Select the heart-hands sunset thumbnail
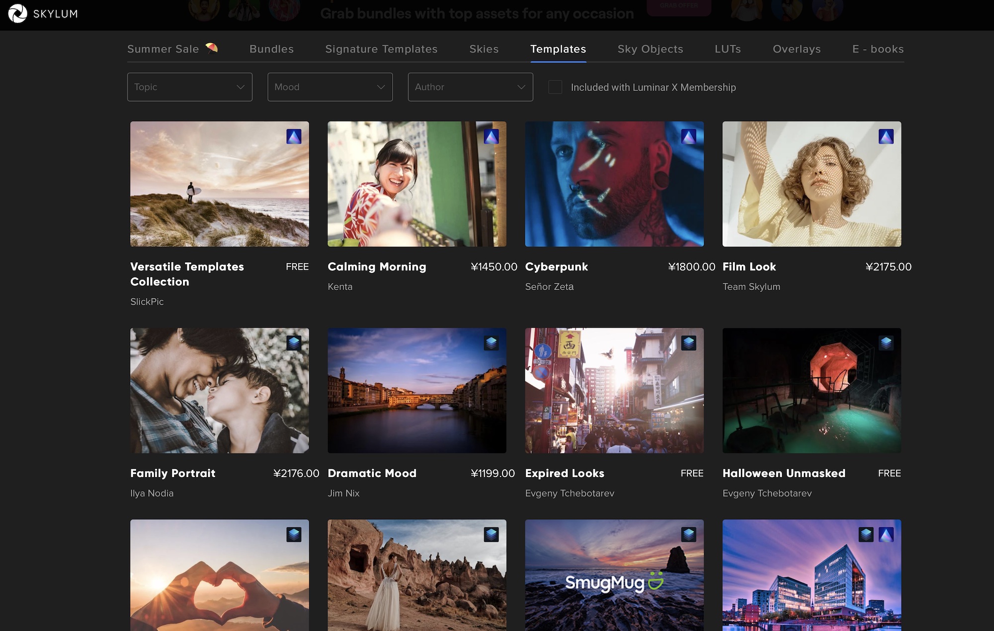The width and height of the screenshot is (994, 631). coord(219,576)
